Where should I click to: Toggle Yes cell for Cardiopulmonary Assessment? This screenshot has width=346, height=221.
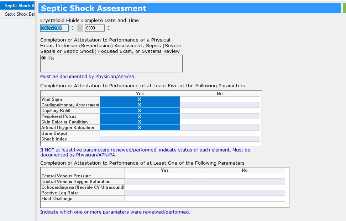(x=140, y=105)
